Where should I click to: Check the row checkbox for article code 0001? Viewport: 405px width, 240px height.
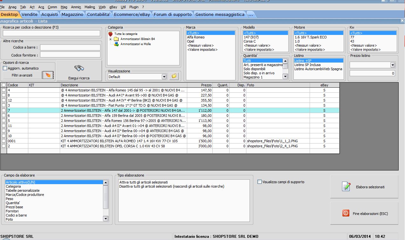click(3, 141)
